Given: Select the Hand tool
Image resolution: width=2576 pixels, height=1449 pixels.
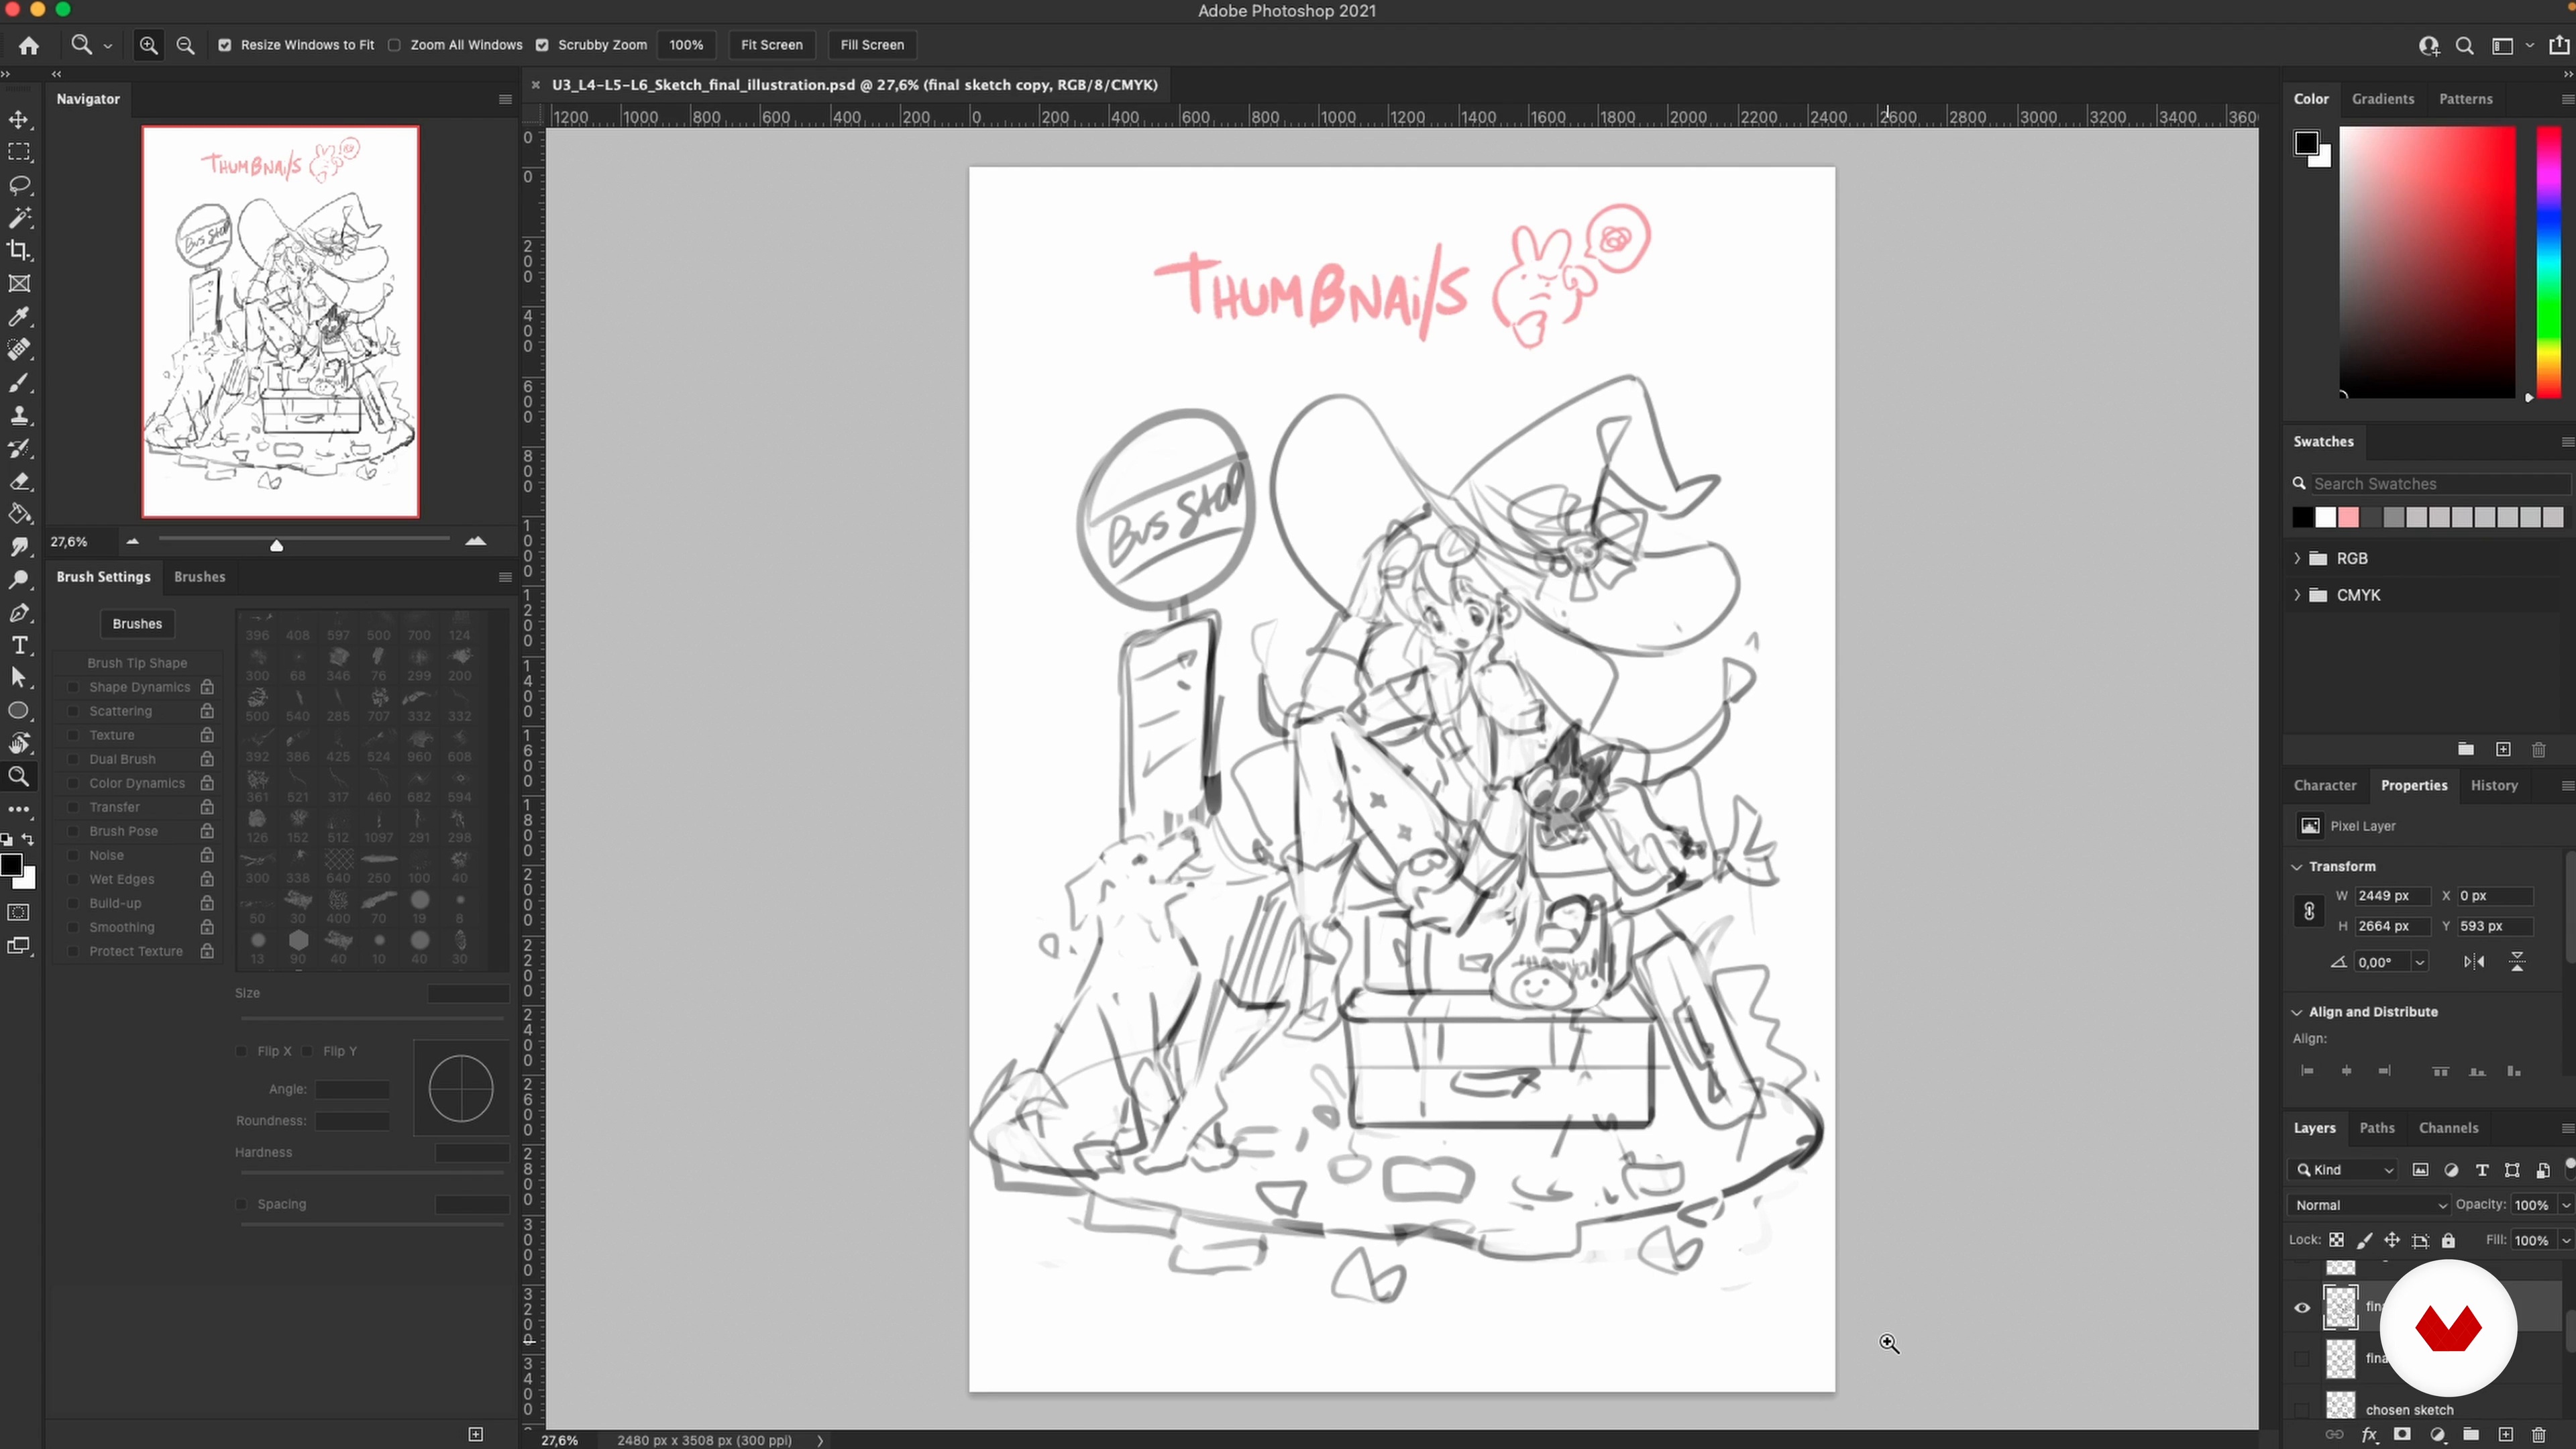Looking at the screenshot, I should [x=19, y=744].
